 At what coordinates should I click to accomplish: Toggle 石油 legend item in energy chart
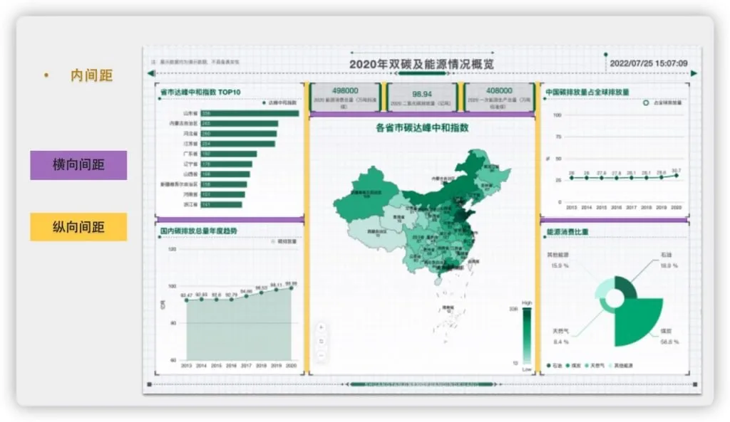pos(555,366)
